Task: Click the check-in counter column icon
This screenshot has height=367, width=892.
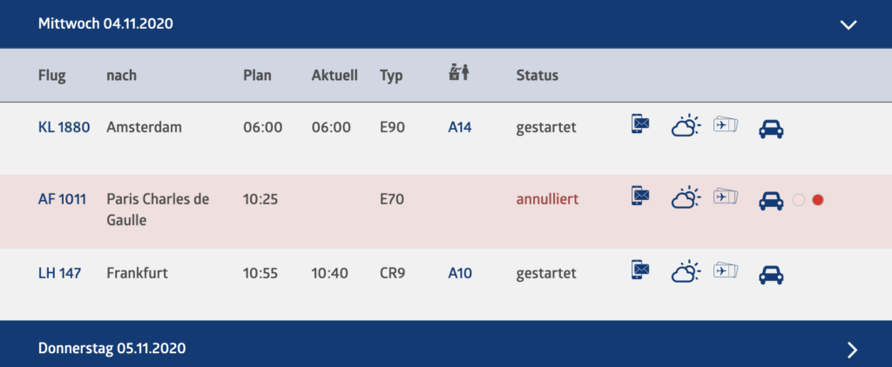Action: click(x=458, y=74)
